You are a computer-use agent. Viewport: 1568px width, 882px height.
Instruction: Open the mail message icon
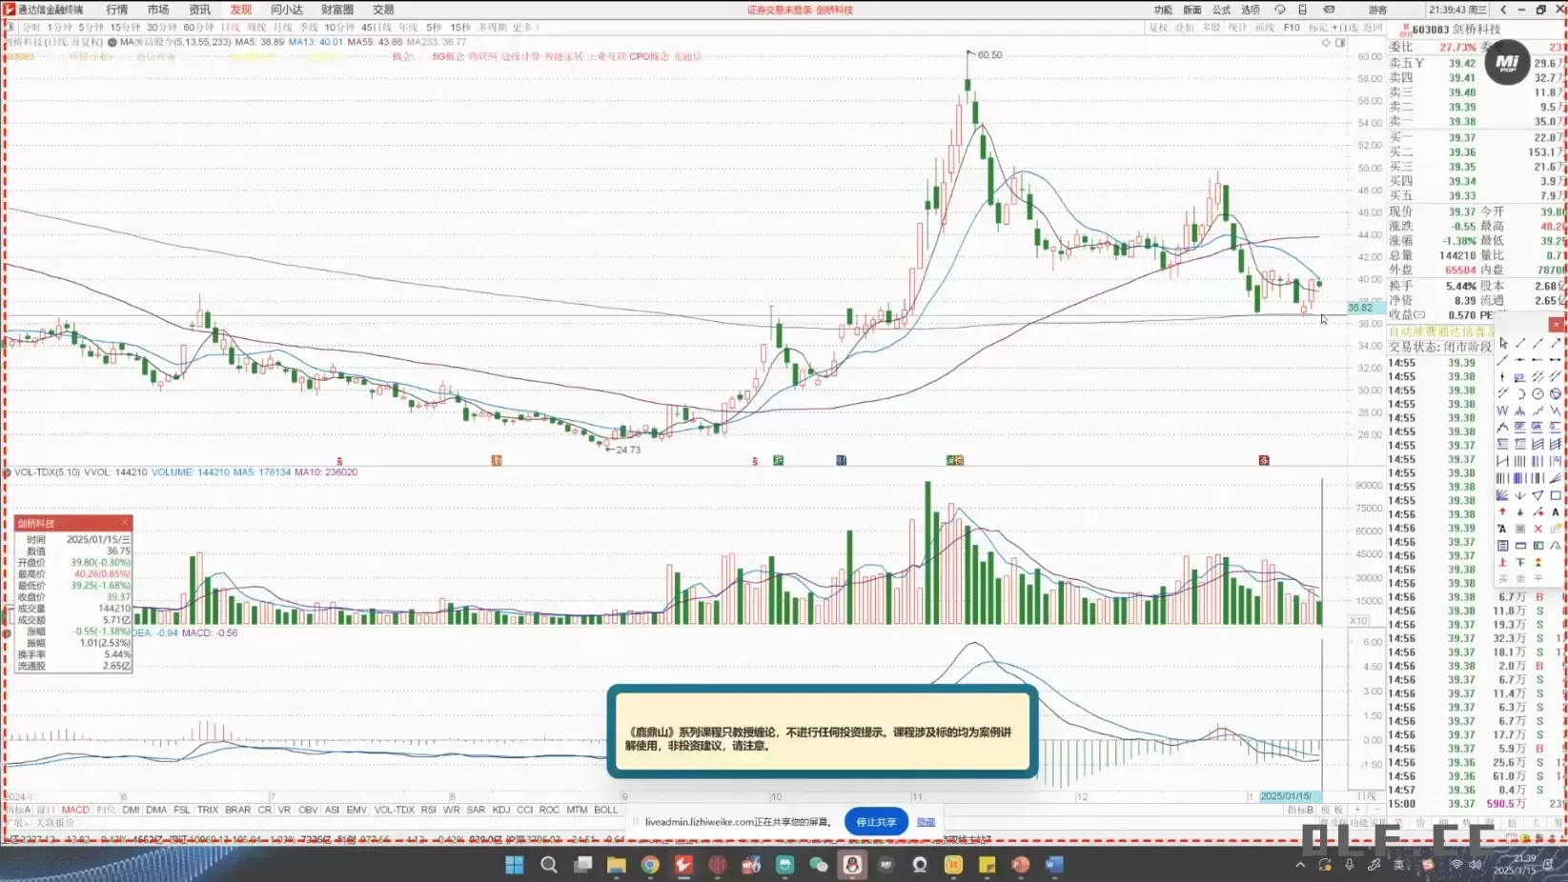point(1329,10)
